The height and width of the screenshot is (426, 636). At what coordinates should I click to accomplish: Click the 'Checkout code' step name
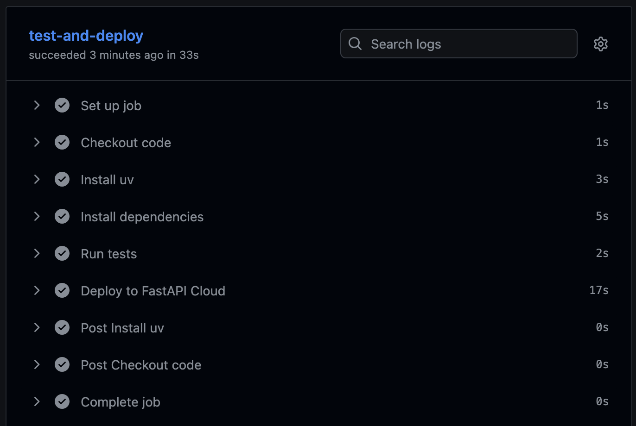point(126,143)
